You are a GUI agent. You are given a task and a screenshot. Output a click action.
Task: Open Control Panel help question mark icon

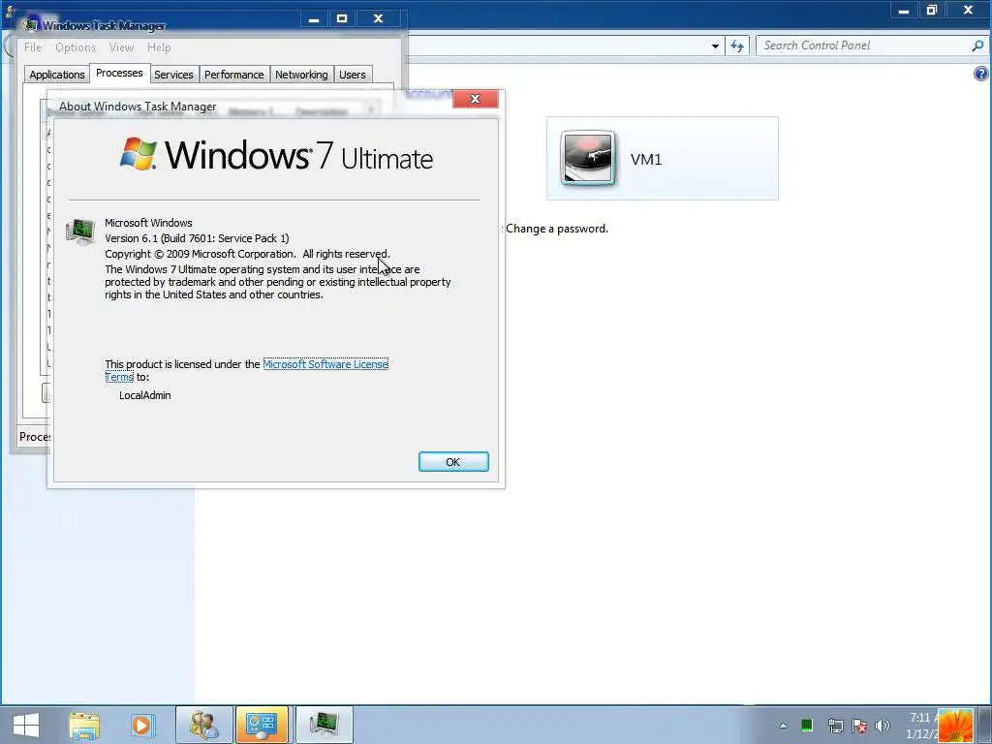(x=980, y=74)
